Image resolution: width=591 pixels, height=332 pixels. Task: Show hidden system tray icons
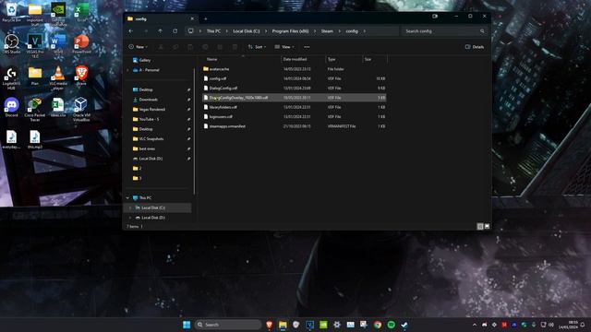475,325
